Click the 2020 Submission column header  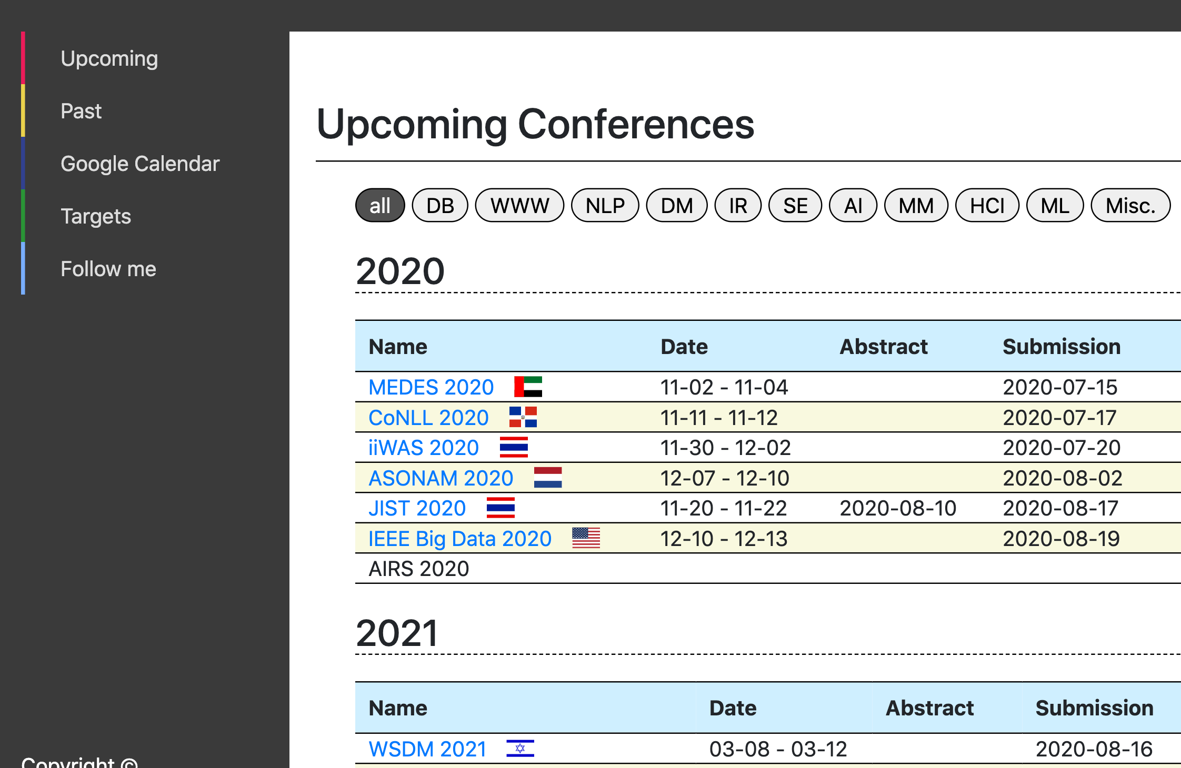1061,347
